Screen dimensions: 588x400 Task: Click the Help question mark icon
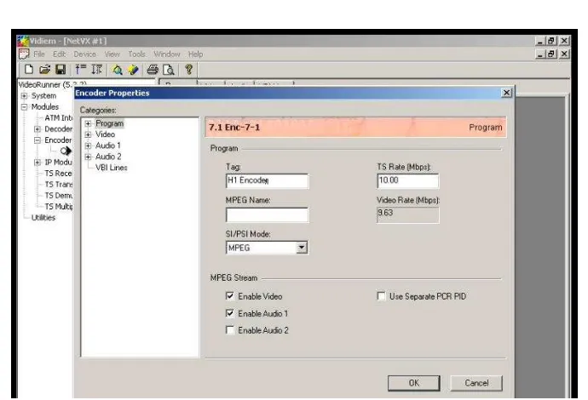pos(188,69)
